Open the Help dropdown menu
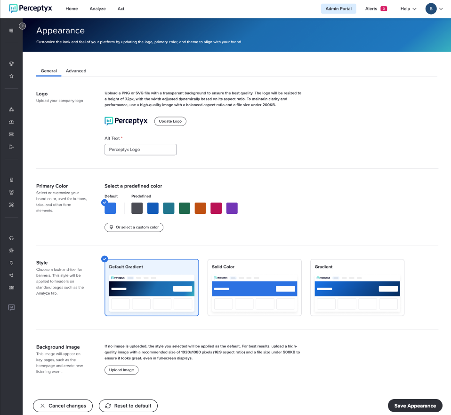This screenshot has height=415, width=451. click(408, 8)
